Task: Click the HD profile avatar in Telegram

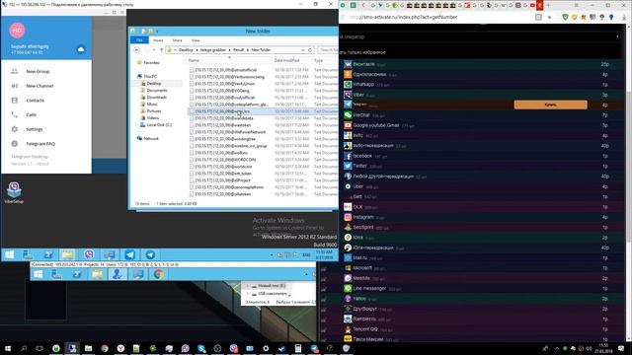Action: 17,31
